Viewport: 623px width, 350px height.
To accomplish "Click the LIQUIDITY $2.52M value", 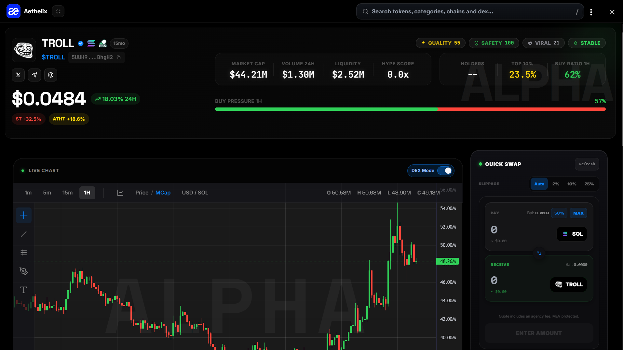I will [348, 75].
